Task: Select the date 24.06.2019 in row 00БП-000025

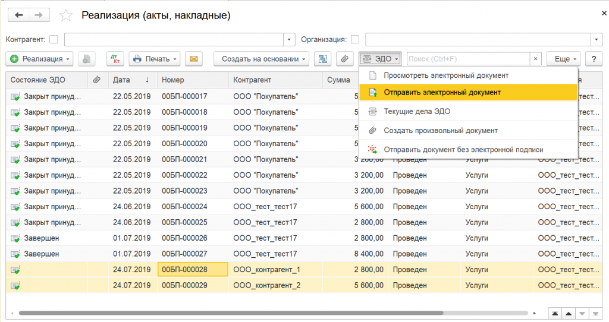Action: (131, 223)
